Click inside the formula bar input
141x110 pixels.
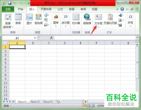[95, 38]
